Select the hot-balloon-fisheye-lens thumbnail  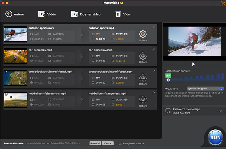pos(15,100)
